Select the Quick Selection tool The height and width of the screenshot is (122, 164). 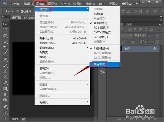[x=5, y=42]
